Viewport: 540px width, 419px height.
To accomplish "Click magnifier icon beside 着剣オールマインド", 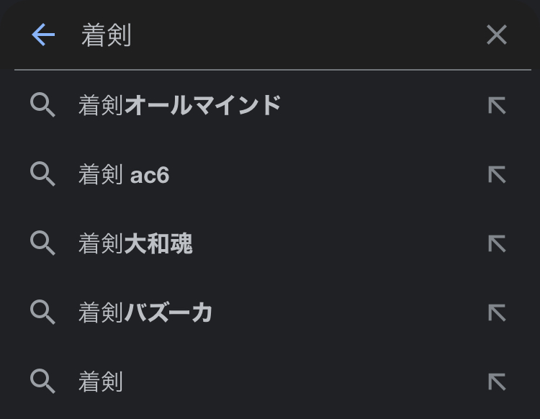I will (x=43, y=106).
